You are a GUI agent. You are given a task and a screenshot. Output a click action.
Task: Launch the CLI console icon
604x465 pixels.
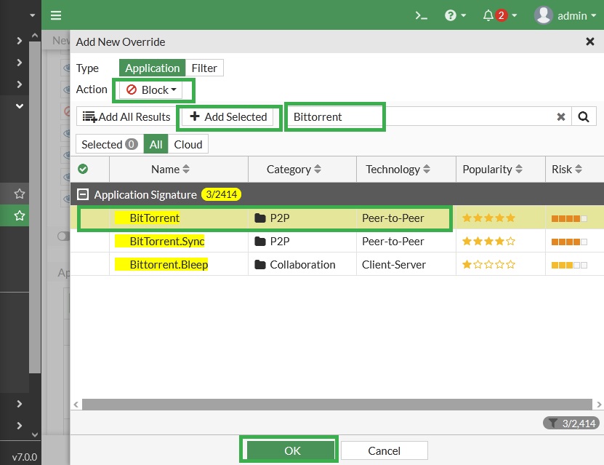[x=421, y=16]
